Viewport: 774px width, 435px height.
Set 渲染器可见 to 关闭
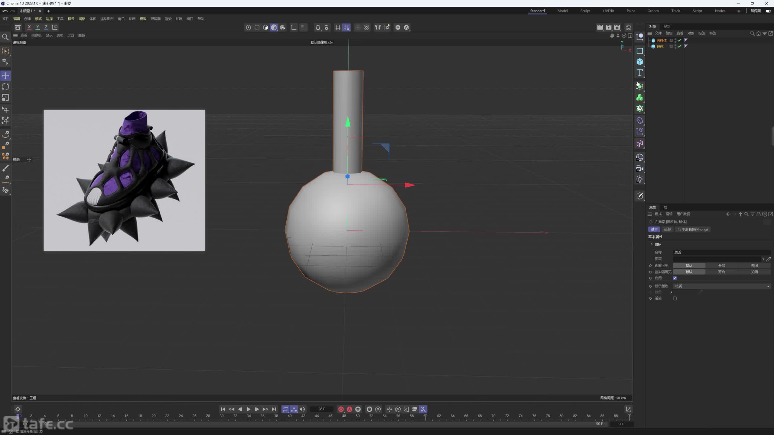754,272
